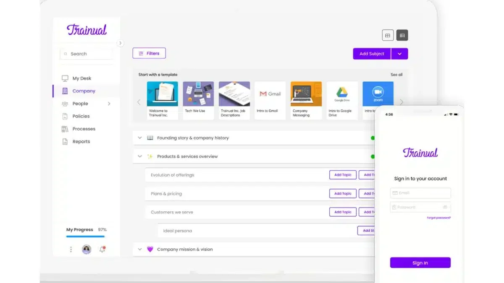
Task: Toggle password visibility on phone sign-in
Action: [x=445, y=207]
